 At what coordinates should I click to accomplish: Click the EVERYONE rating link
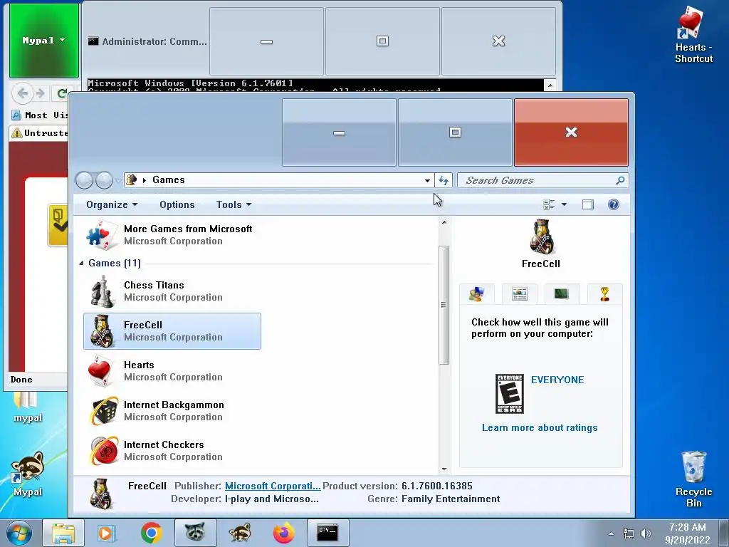[557, 380]
